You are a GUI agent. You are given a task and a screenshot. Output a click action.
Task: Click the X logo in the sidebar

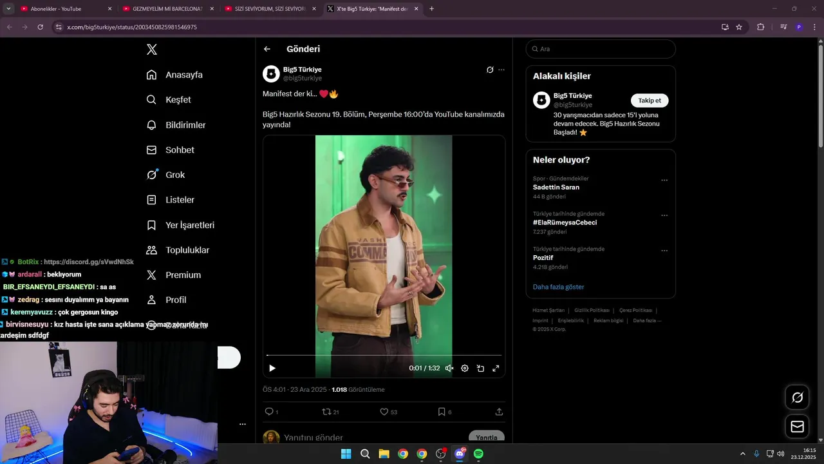tap(152, 50)
